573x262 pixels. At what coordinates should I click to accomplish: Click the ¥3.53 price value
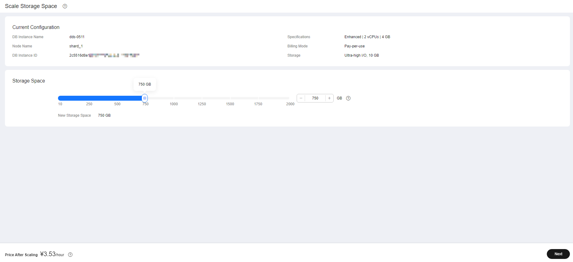pos(48,254)
